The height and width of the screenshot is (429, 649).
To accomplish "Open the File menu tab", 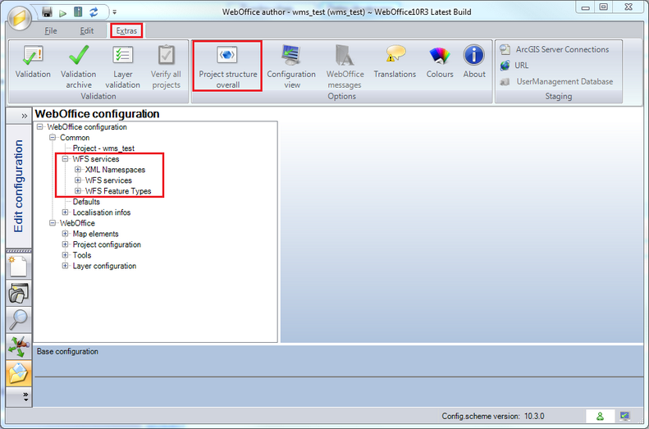I will coord(51,30).
